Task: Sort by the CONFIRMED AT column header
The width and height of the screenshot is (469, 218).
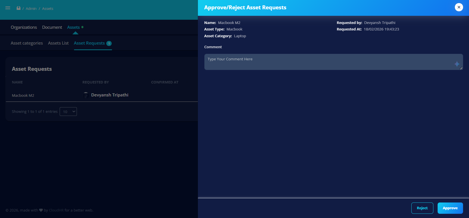Action: 165,82
